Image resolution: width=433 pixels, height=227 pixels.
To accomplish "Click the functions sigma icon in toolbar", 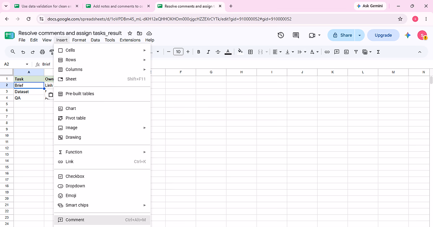I will pos(378,52).
